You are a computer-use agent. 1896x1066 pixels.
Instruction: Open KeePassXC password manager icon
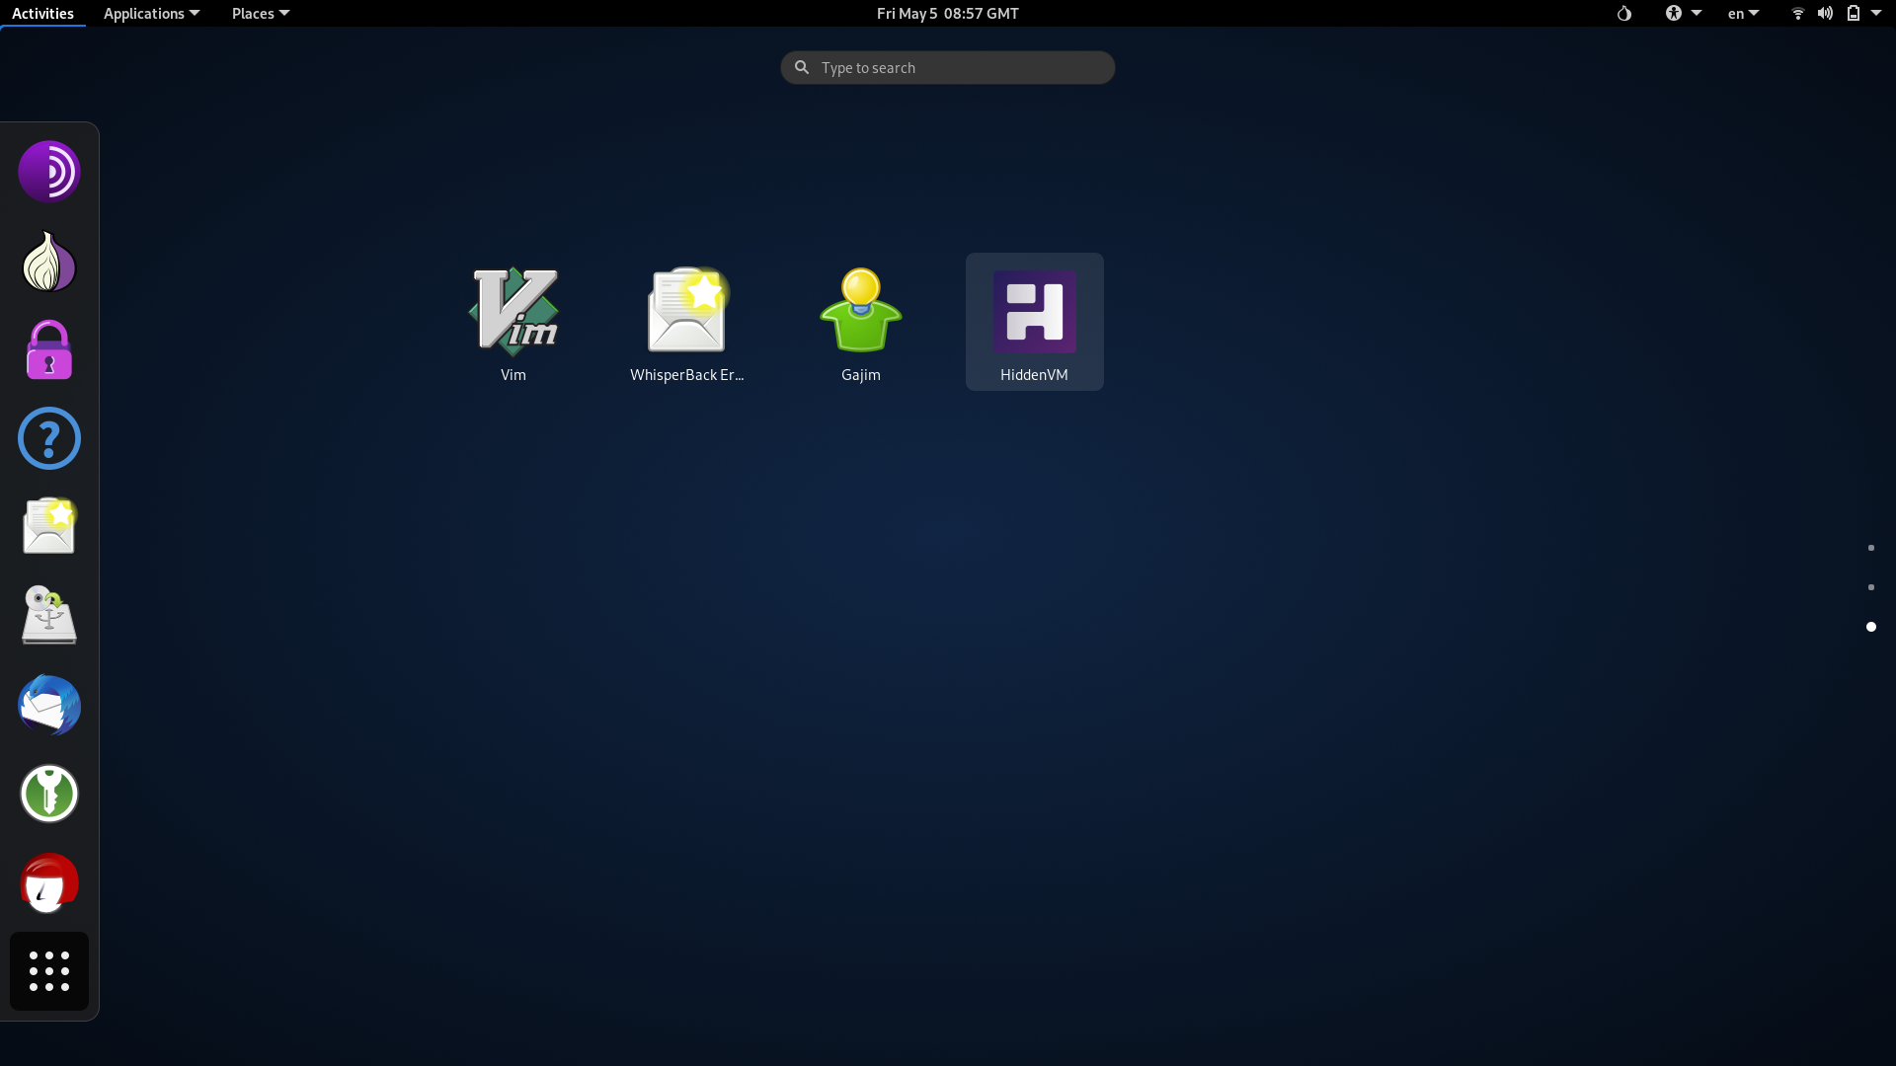pos(48,794)
